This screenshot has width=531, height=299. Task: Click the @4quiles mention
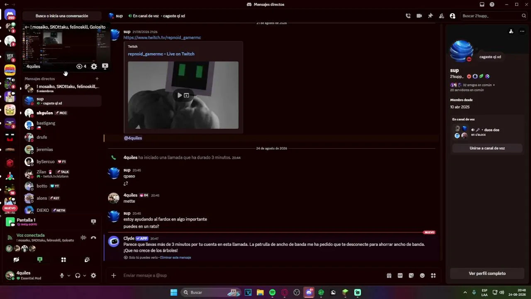point(133,138)
